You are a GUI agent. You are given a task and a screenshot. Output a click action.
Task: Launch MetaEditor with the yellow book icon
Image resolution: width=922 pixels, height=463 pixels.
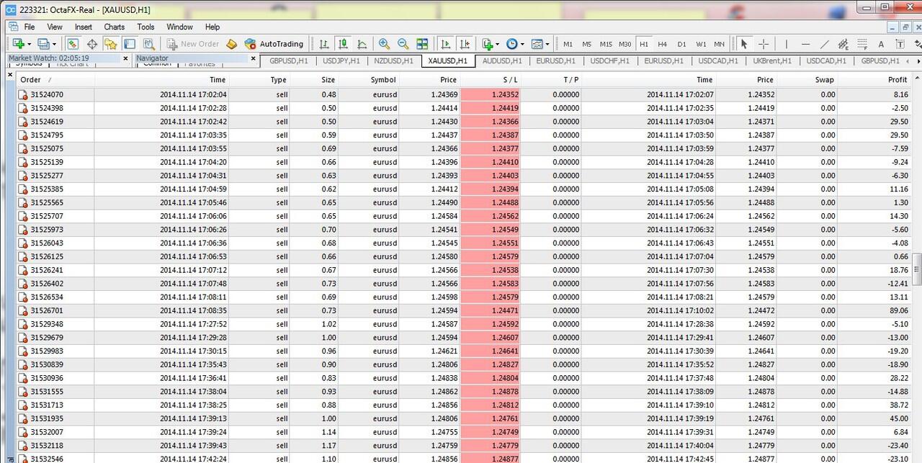tap(231, 44)
